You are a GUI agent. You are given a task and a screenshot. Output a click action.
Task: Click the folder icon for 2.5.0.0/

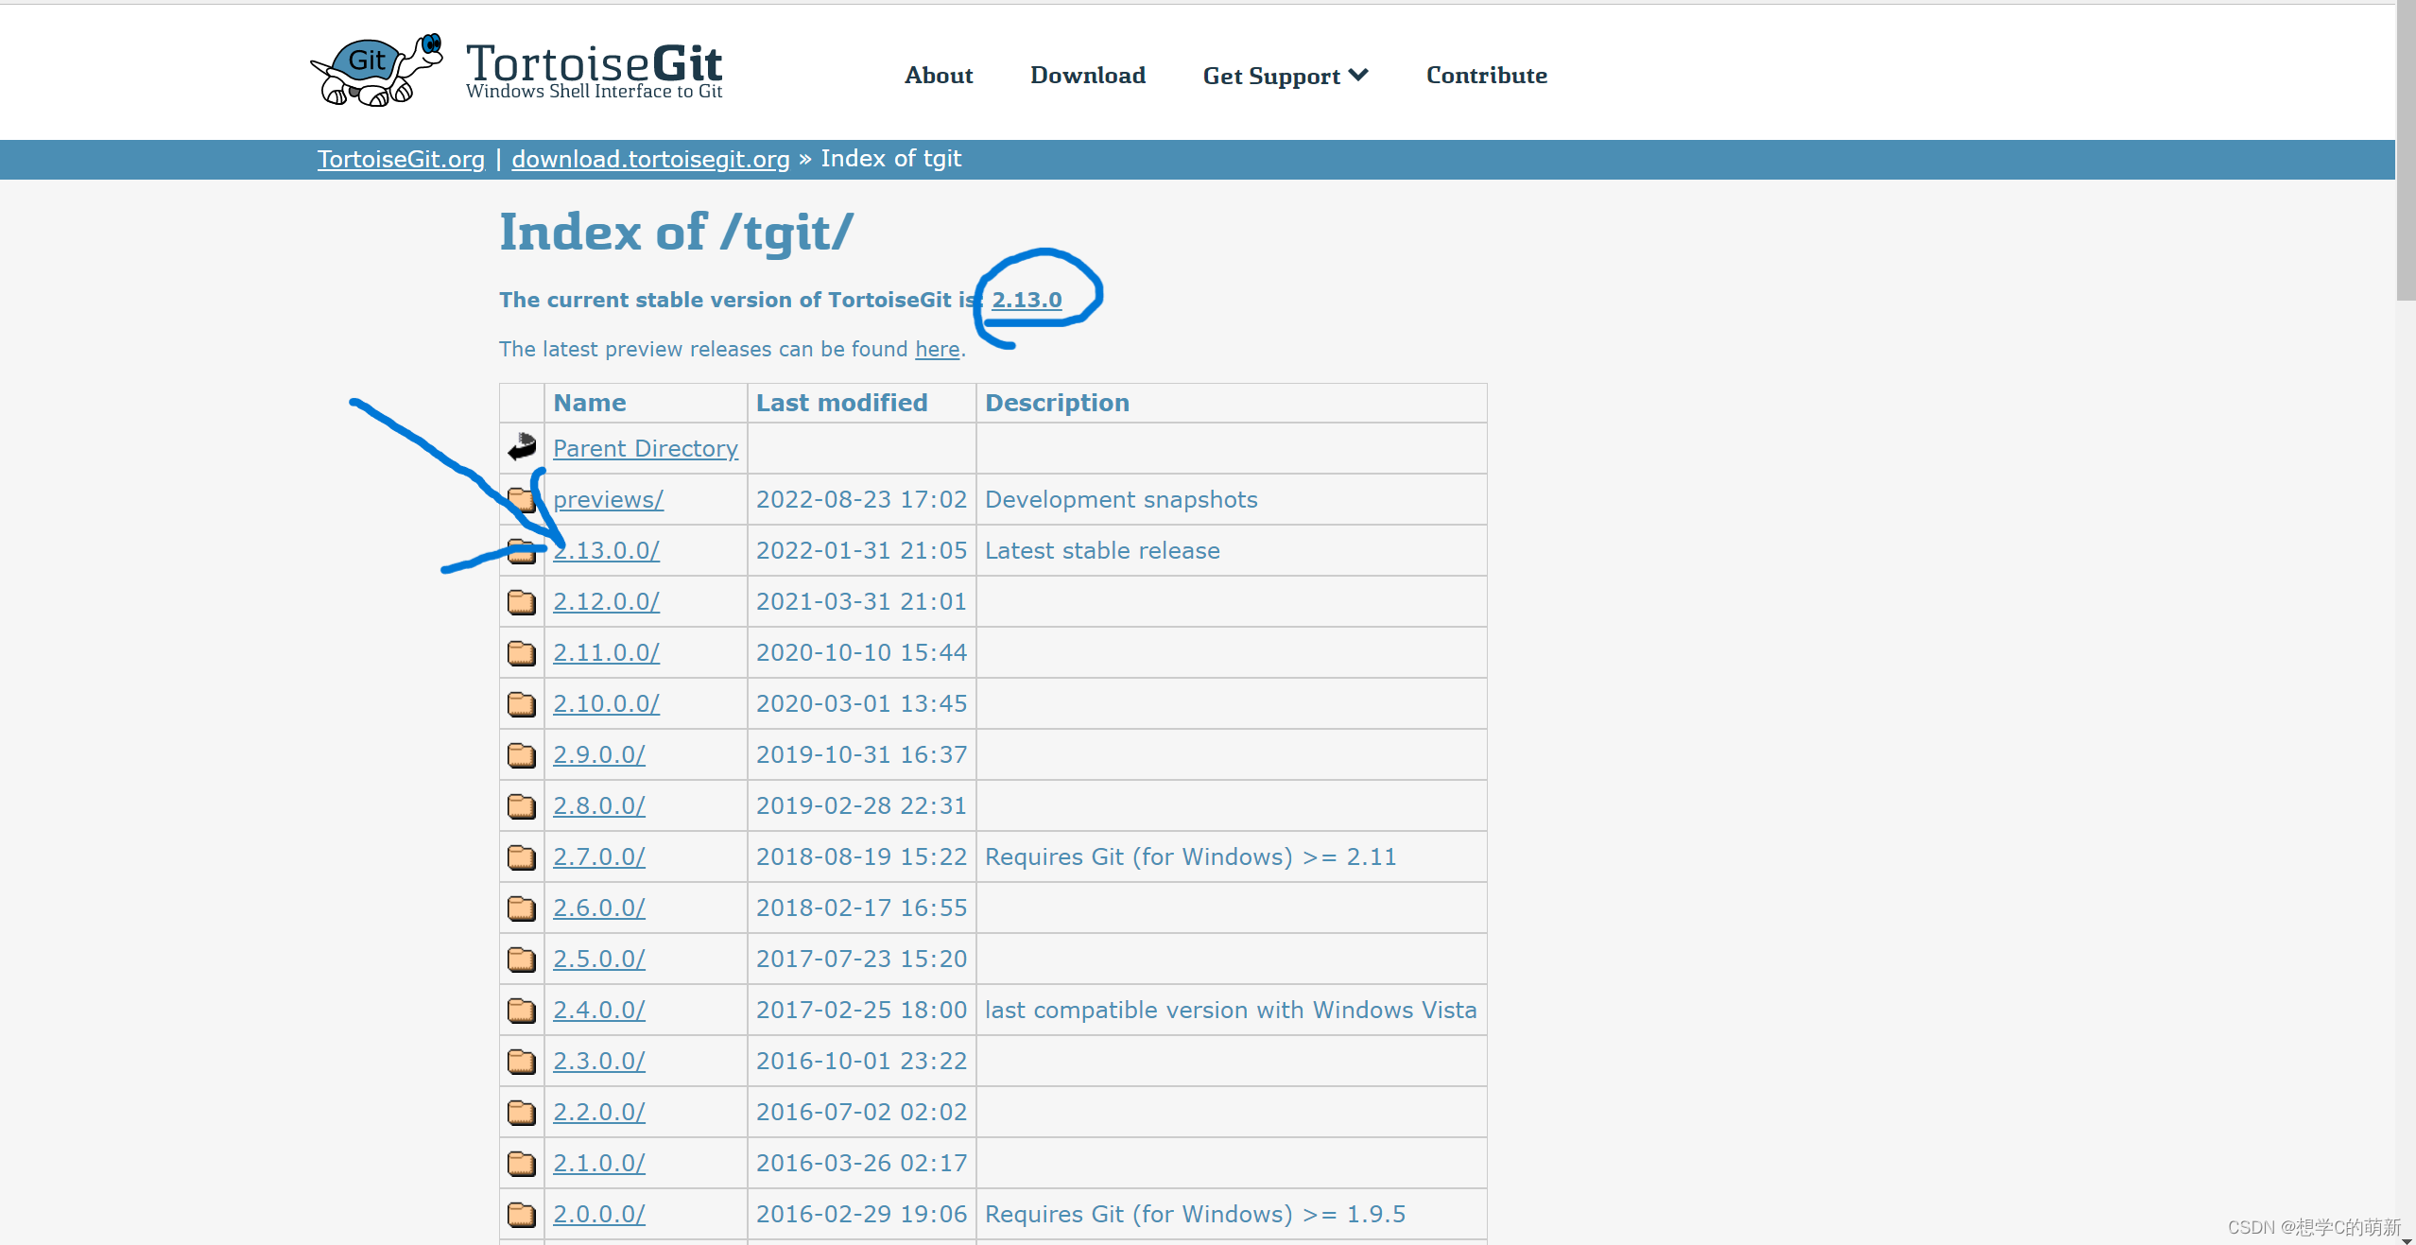pyautogui.click(x=522, y=959)
